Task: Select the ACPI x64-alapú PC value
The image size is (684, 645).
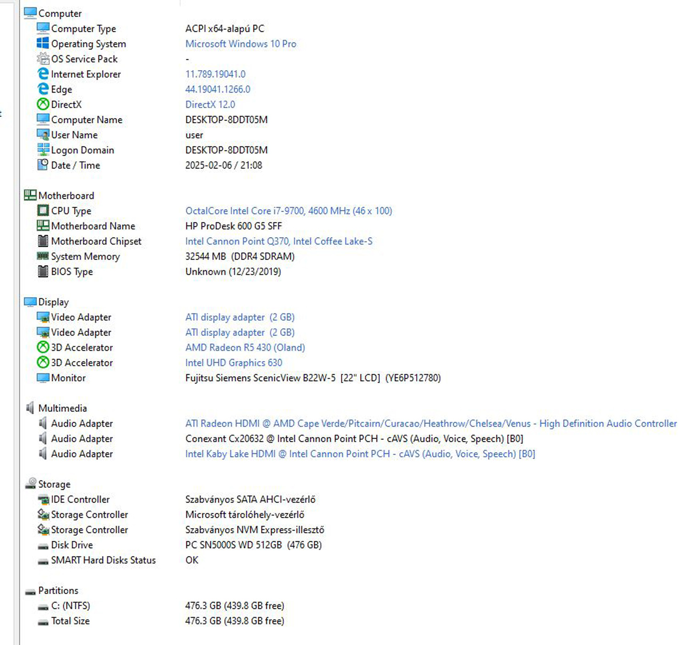Action: tap(225, 28)
